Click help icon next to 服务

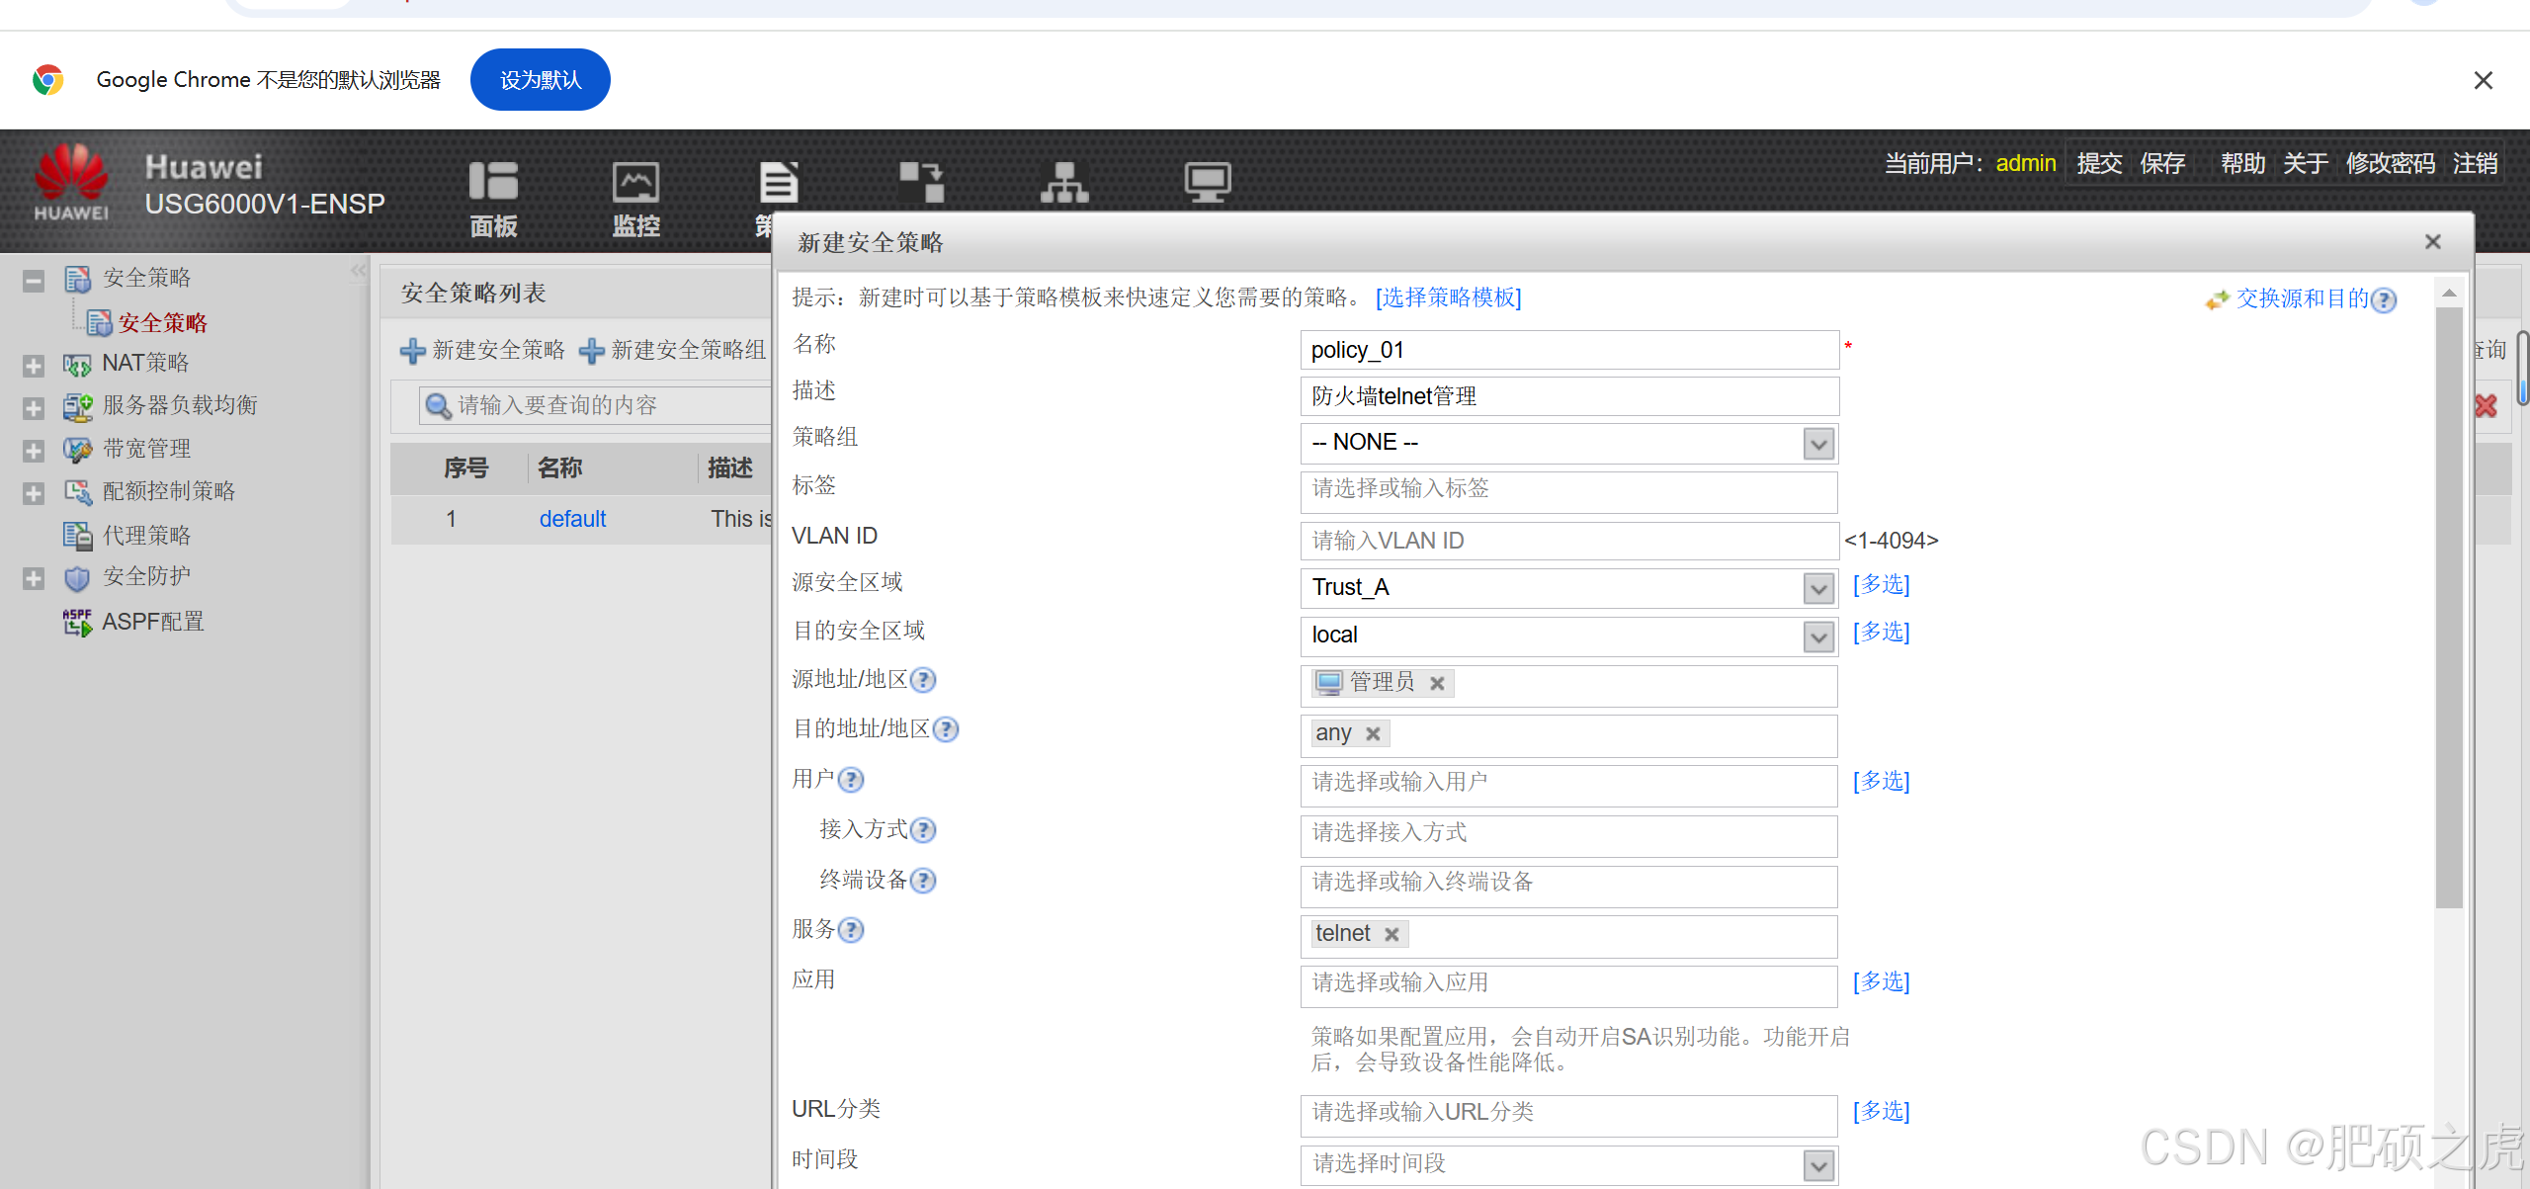tap(851, 930)
